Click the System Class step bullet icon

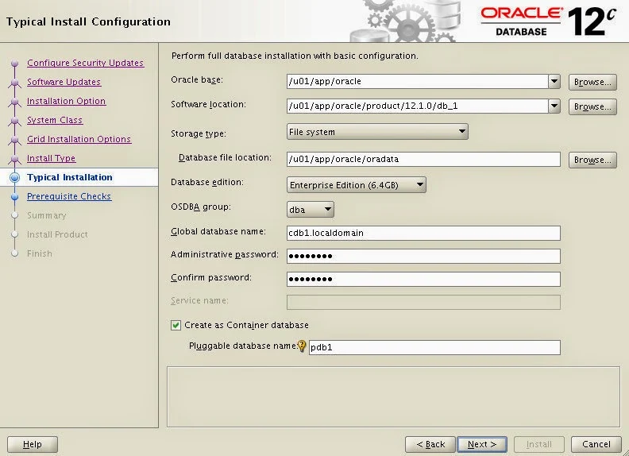click(15, 121)
